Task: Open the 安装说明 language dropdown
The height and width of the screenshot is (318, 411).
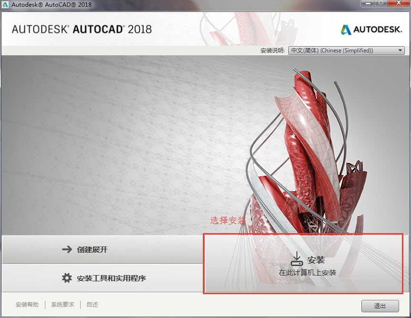Action: point(346,51)
